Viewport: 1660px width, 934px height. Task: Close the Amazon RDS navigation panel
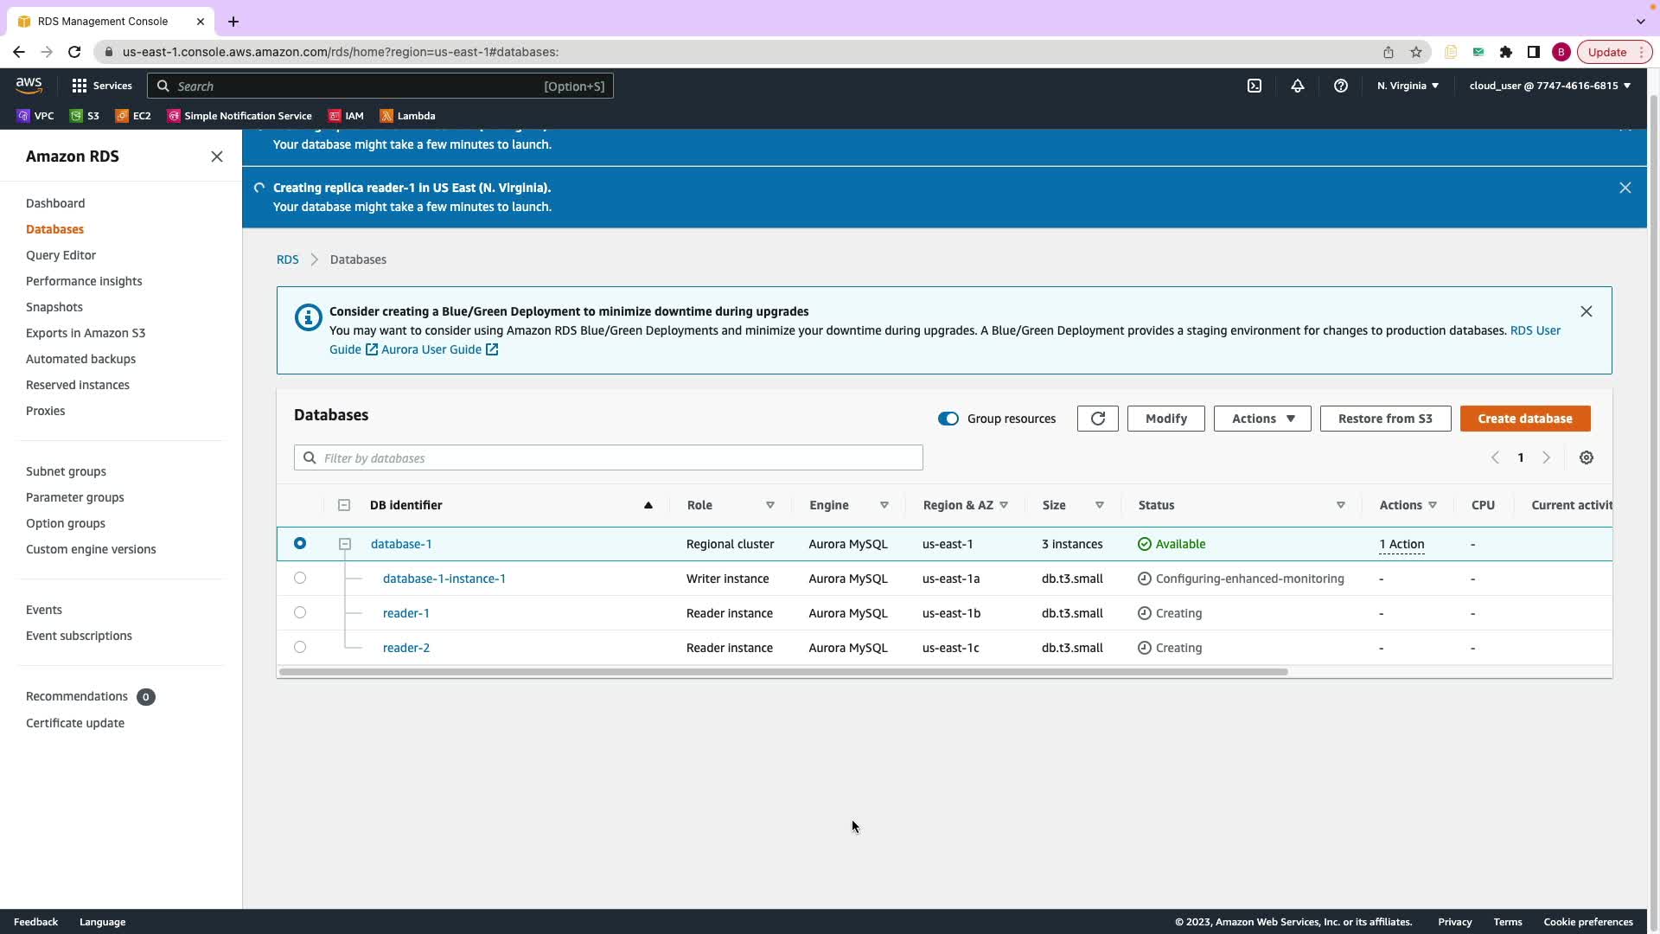click(x=217, y=157)
